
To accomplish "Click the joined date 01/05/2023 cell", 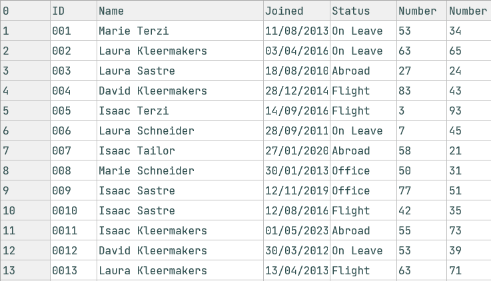I will 296,230.
